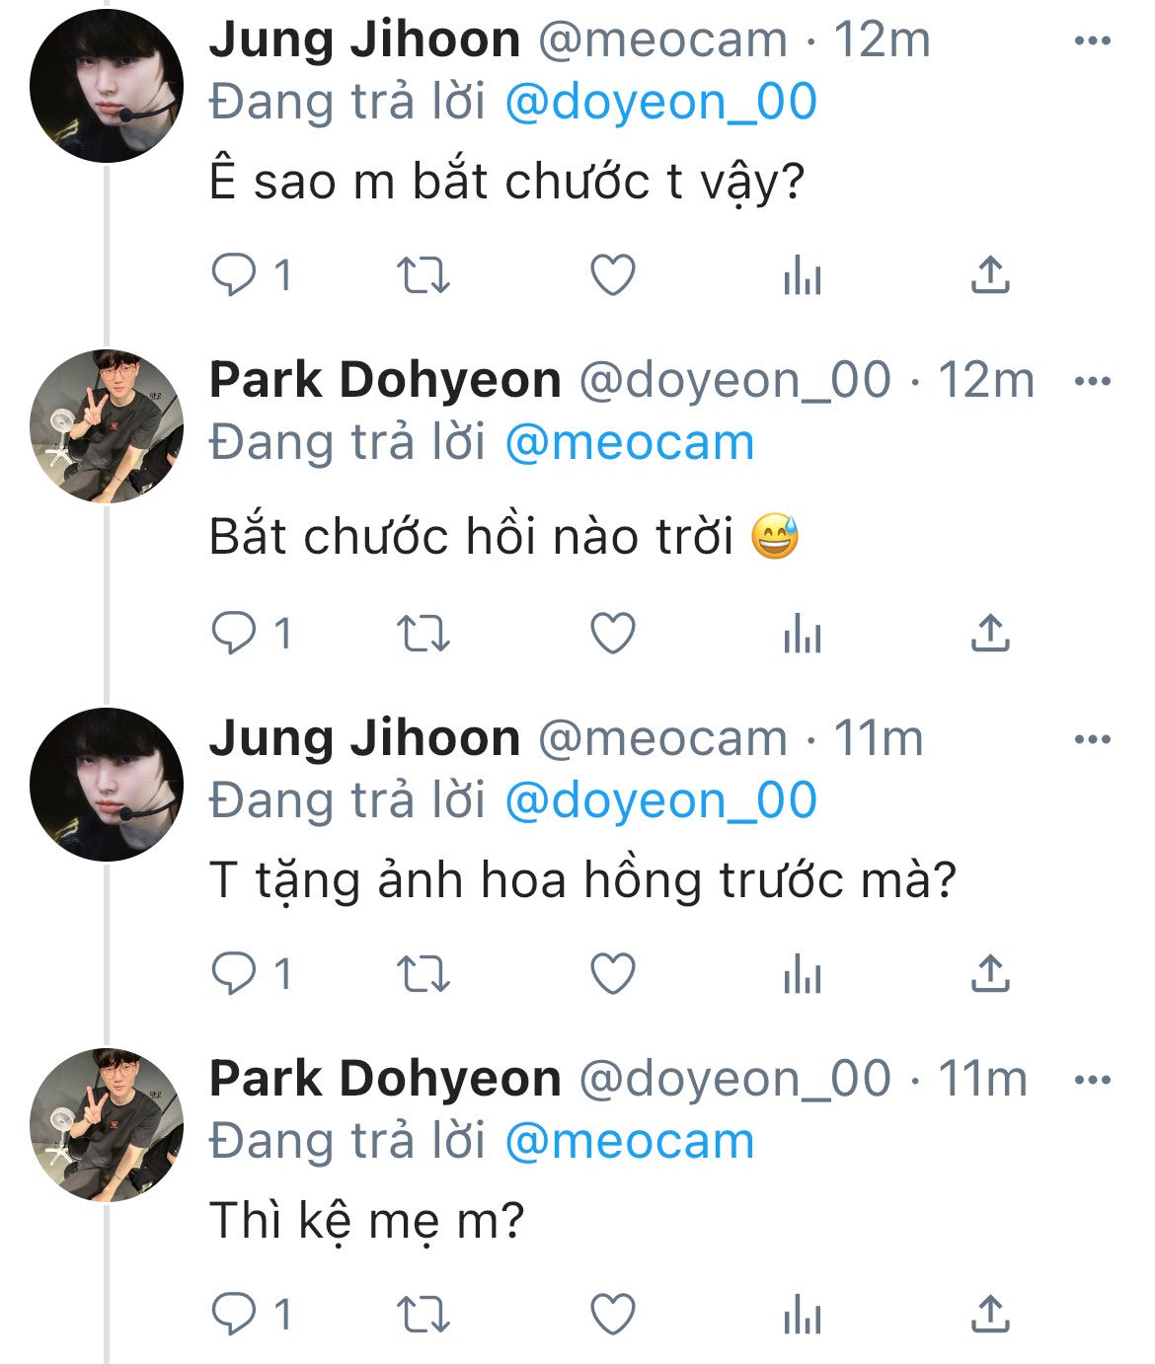View analytics for 'Thì kệ mẹ m?' tweet

click(x=802, y=1315)
